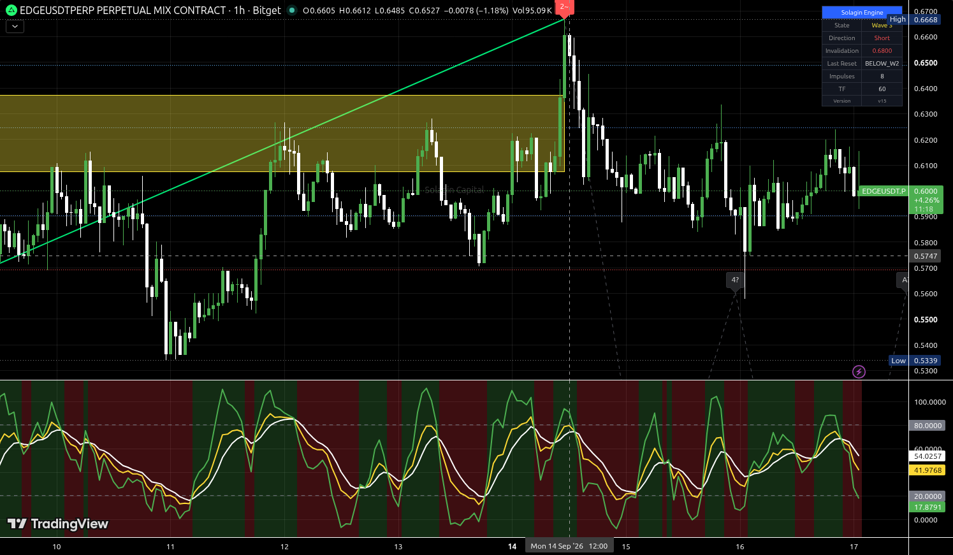Click the Invalidation value '0.6800'

(882, 51)
